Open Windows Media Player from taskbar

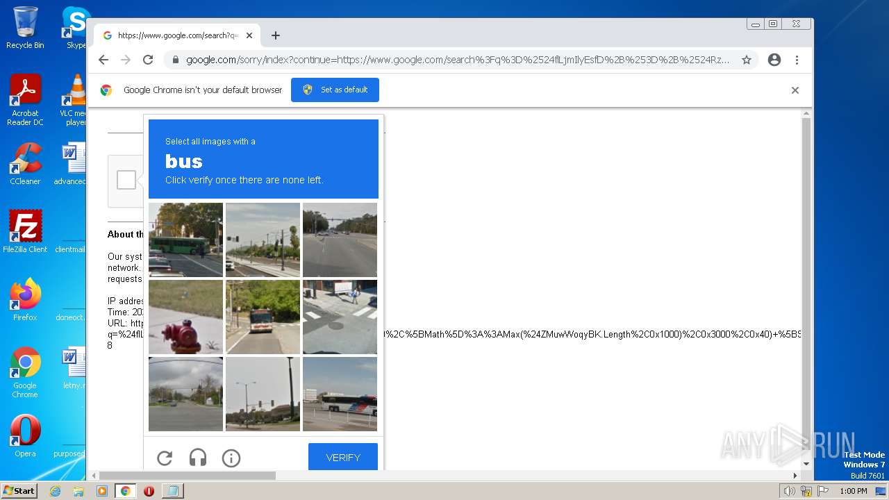(102, 491)
